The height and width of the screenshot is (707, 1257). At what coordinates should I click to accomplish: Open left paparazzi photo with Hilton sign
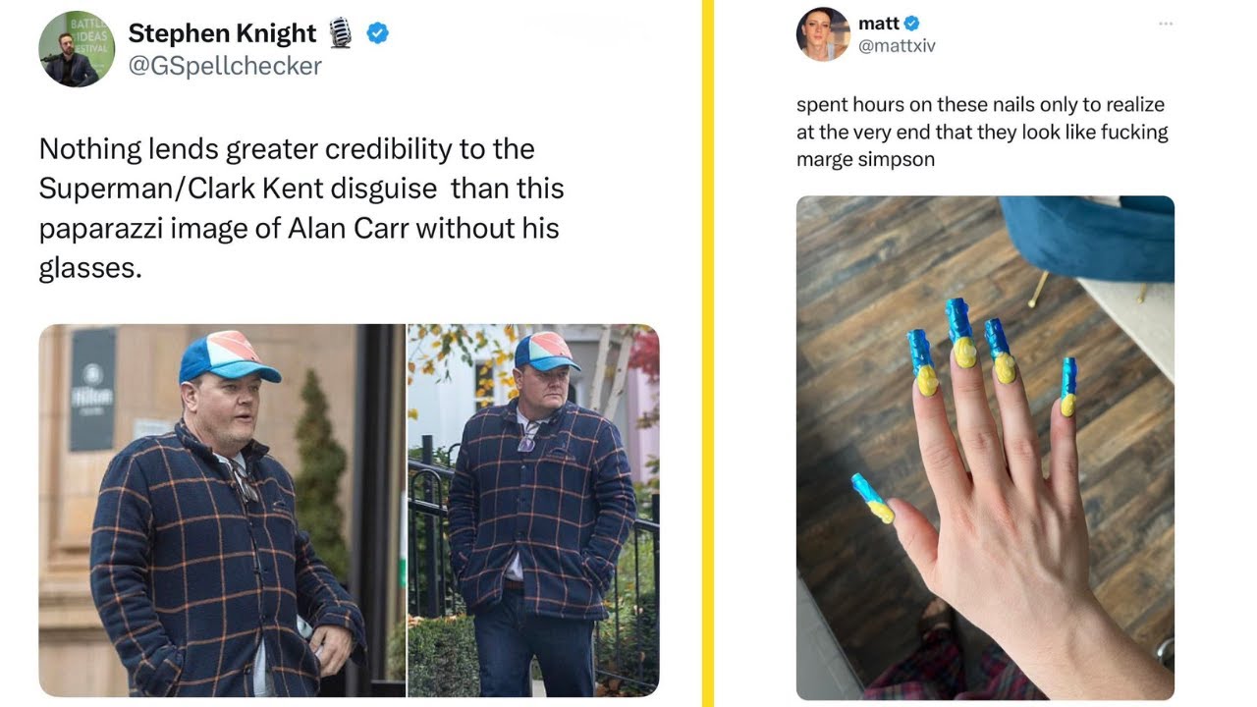222,511
